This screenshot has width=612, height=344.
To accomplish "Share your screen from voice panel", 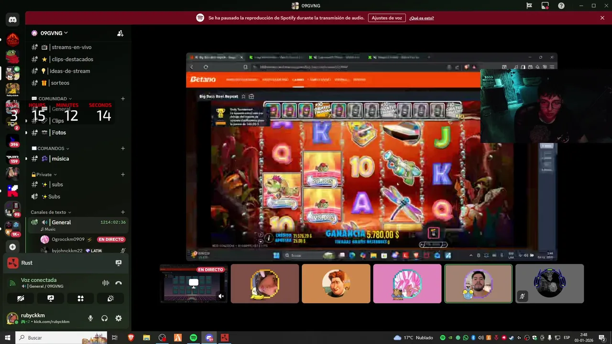I will click(51, 298).
